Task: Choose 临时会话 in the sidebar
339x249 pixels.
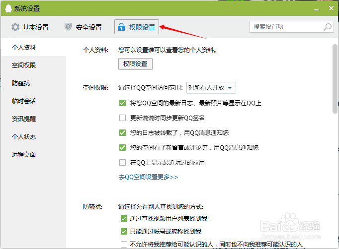Action: (33, 101)
